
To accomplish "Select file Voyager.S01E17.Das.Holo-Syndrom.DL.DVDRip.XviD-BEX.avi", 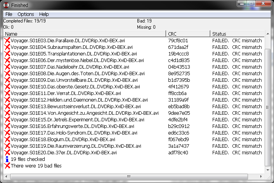I will pos(74,133).
